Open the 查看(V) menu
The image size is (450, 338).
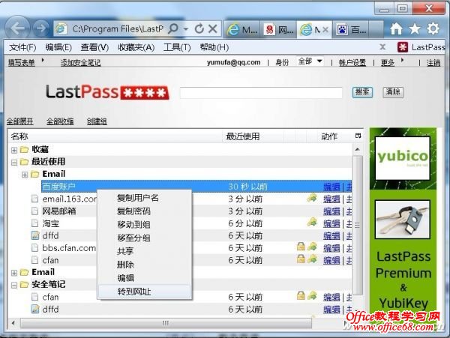tap(94, 47)
